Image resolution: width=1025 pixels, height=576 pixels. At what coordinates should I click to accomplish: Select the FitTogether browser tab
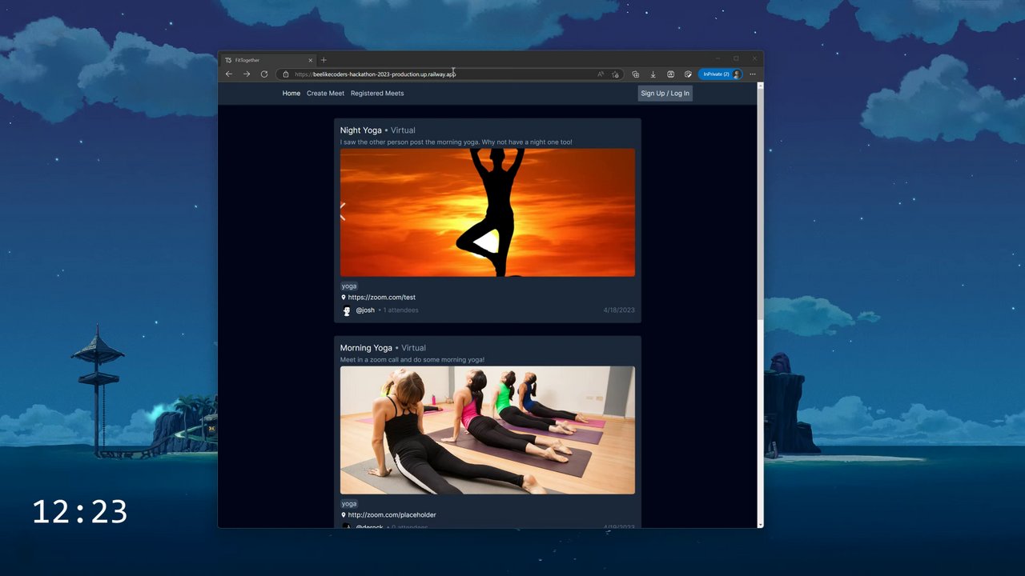(268, 60)
